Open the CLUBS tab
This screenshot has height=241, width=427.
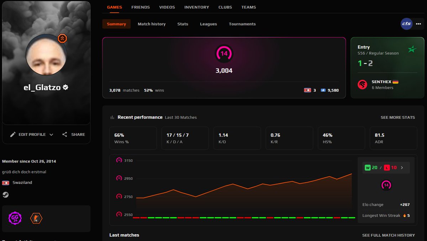click(x=225, y=7)
